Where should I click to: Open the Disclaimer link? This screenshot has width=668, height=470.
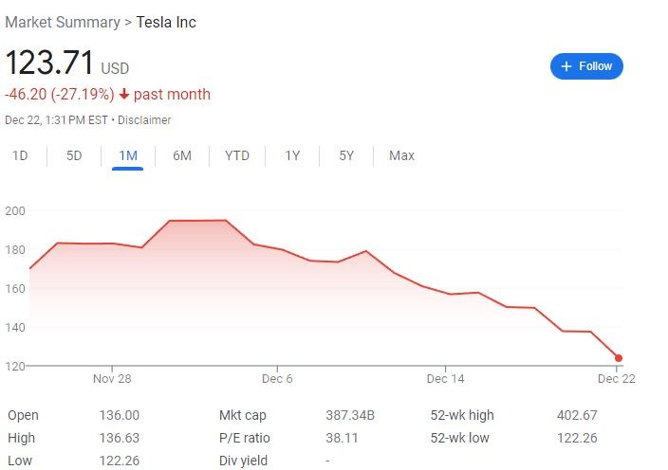click(x=145, y=120)
